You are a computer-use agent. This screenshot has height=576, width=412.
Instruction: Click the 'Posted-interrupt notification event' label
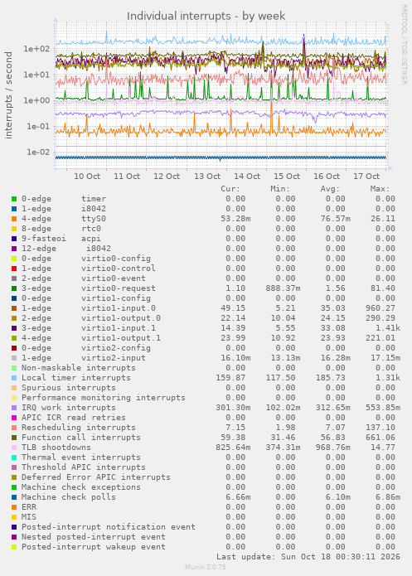tap(109, 527)
